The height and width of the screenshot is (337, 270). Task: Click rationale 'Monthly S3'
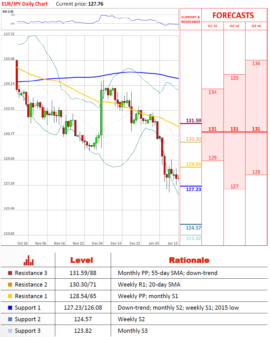pos(133,331)
